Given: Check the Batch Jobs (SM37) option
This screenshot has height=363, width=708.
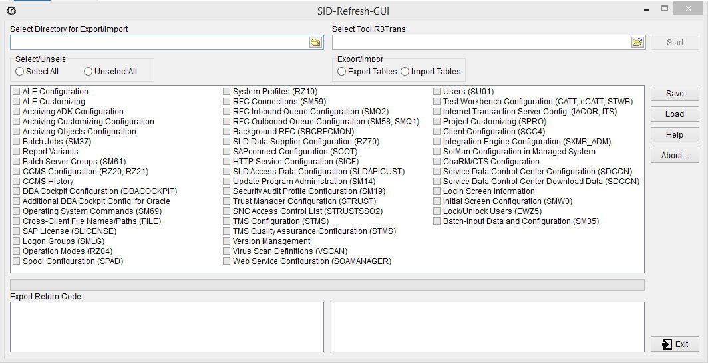Looking at the screenshot, I should (x=17, y=142).
